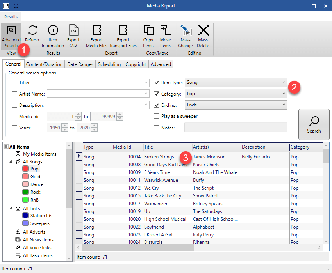Image resolution: width=332 pixels, height=273 pixels.
Task: Open Item Information
Action: [x=53, y=36]
